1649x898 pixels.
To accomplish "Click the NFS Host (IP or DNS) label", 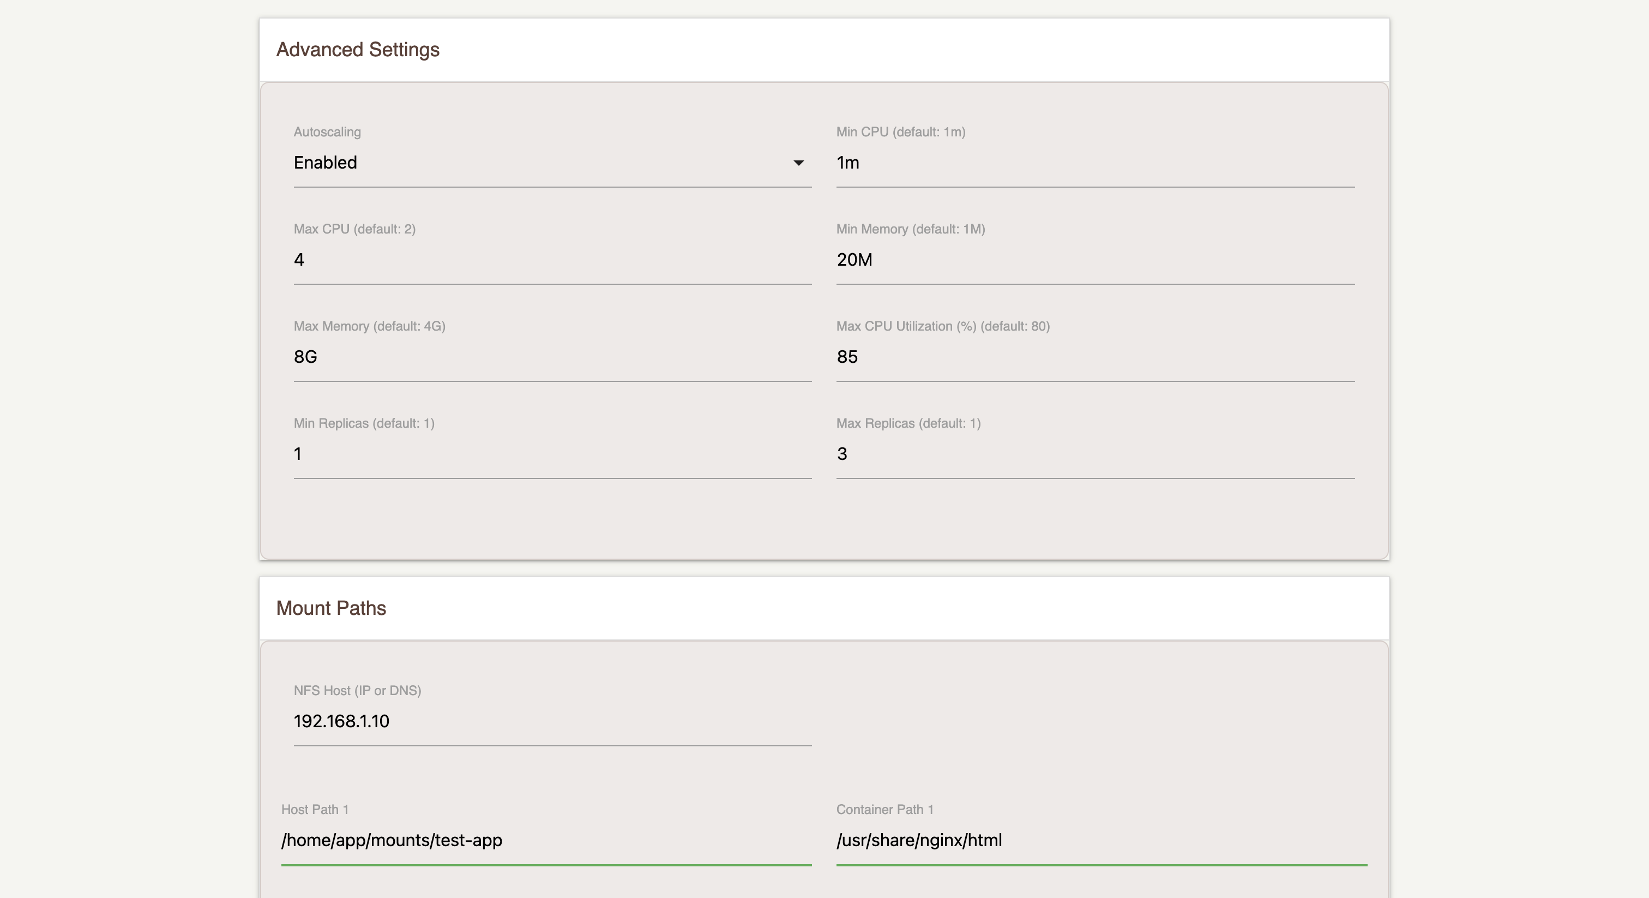I will 357,691.
